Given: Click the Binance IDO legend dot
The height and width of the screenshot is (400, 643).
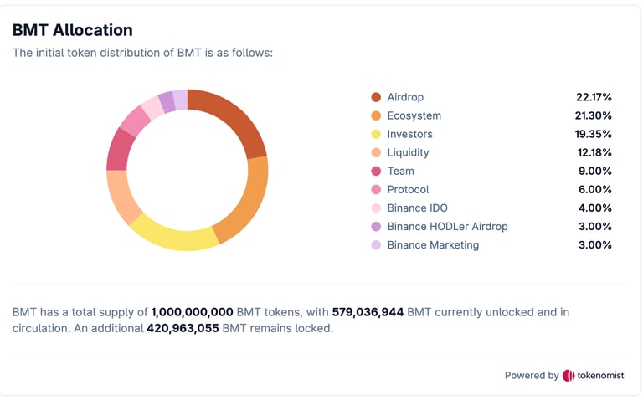Looking at the screenshot, I should (x=376, y=208).
